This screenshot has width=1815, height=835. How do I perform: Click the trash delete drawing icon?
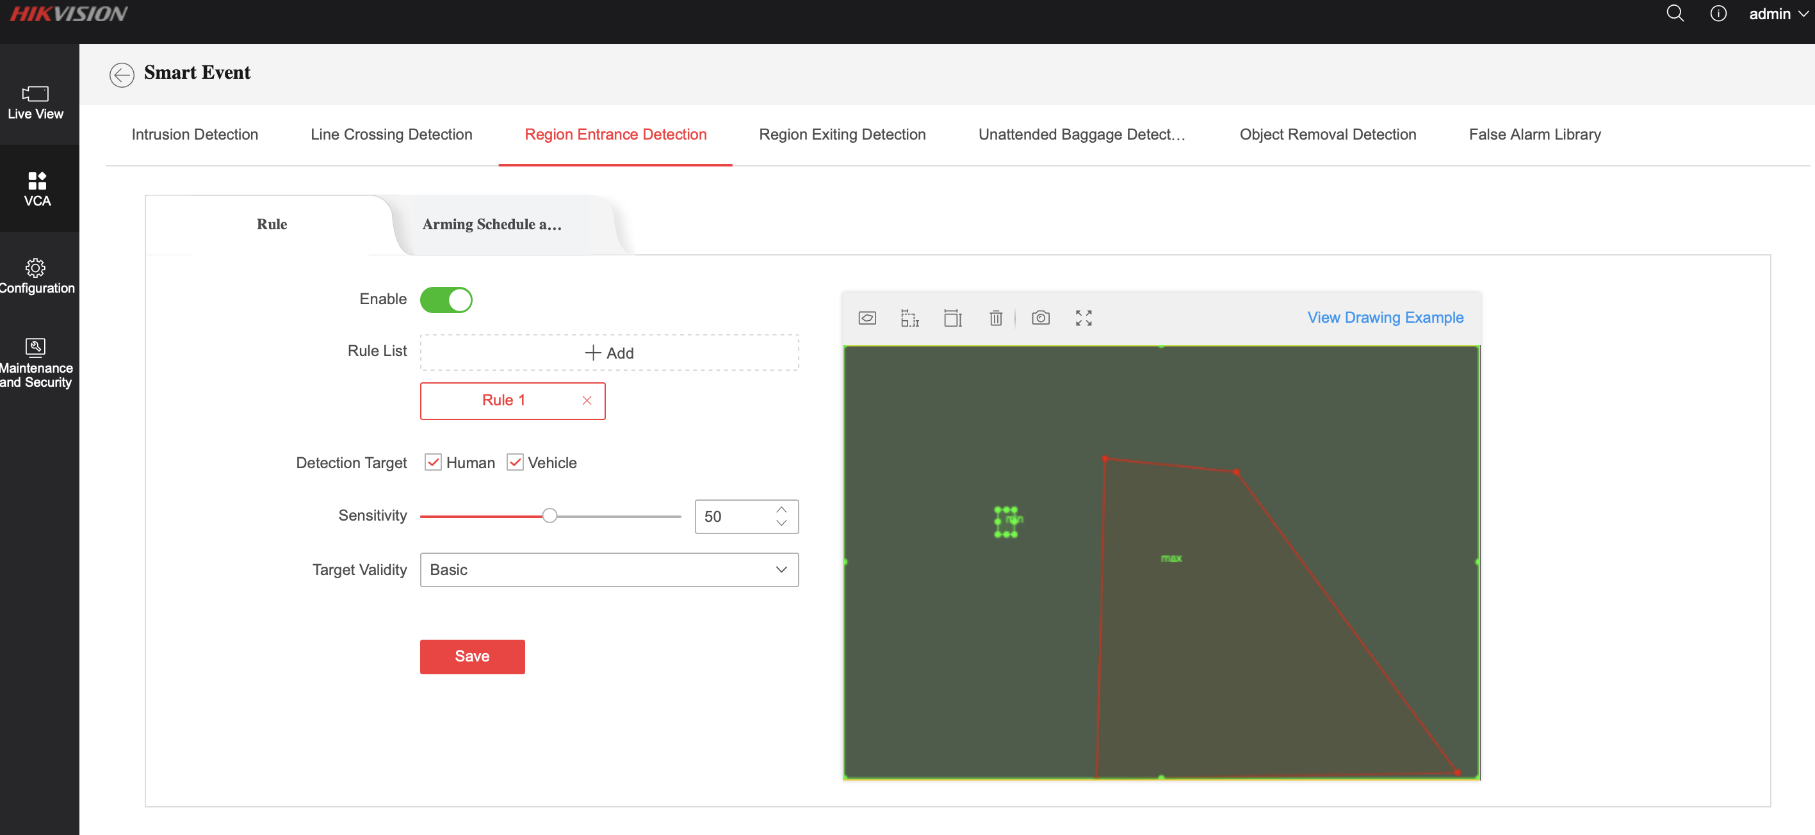[x=996, y=318]
